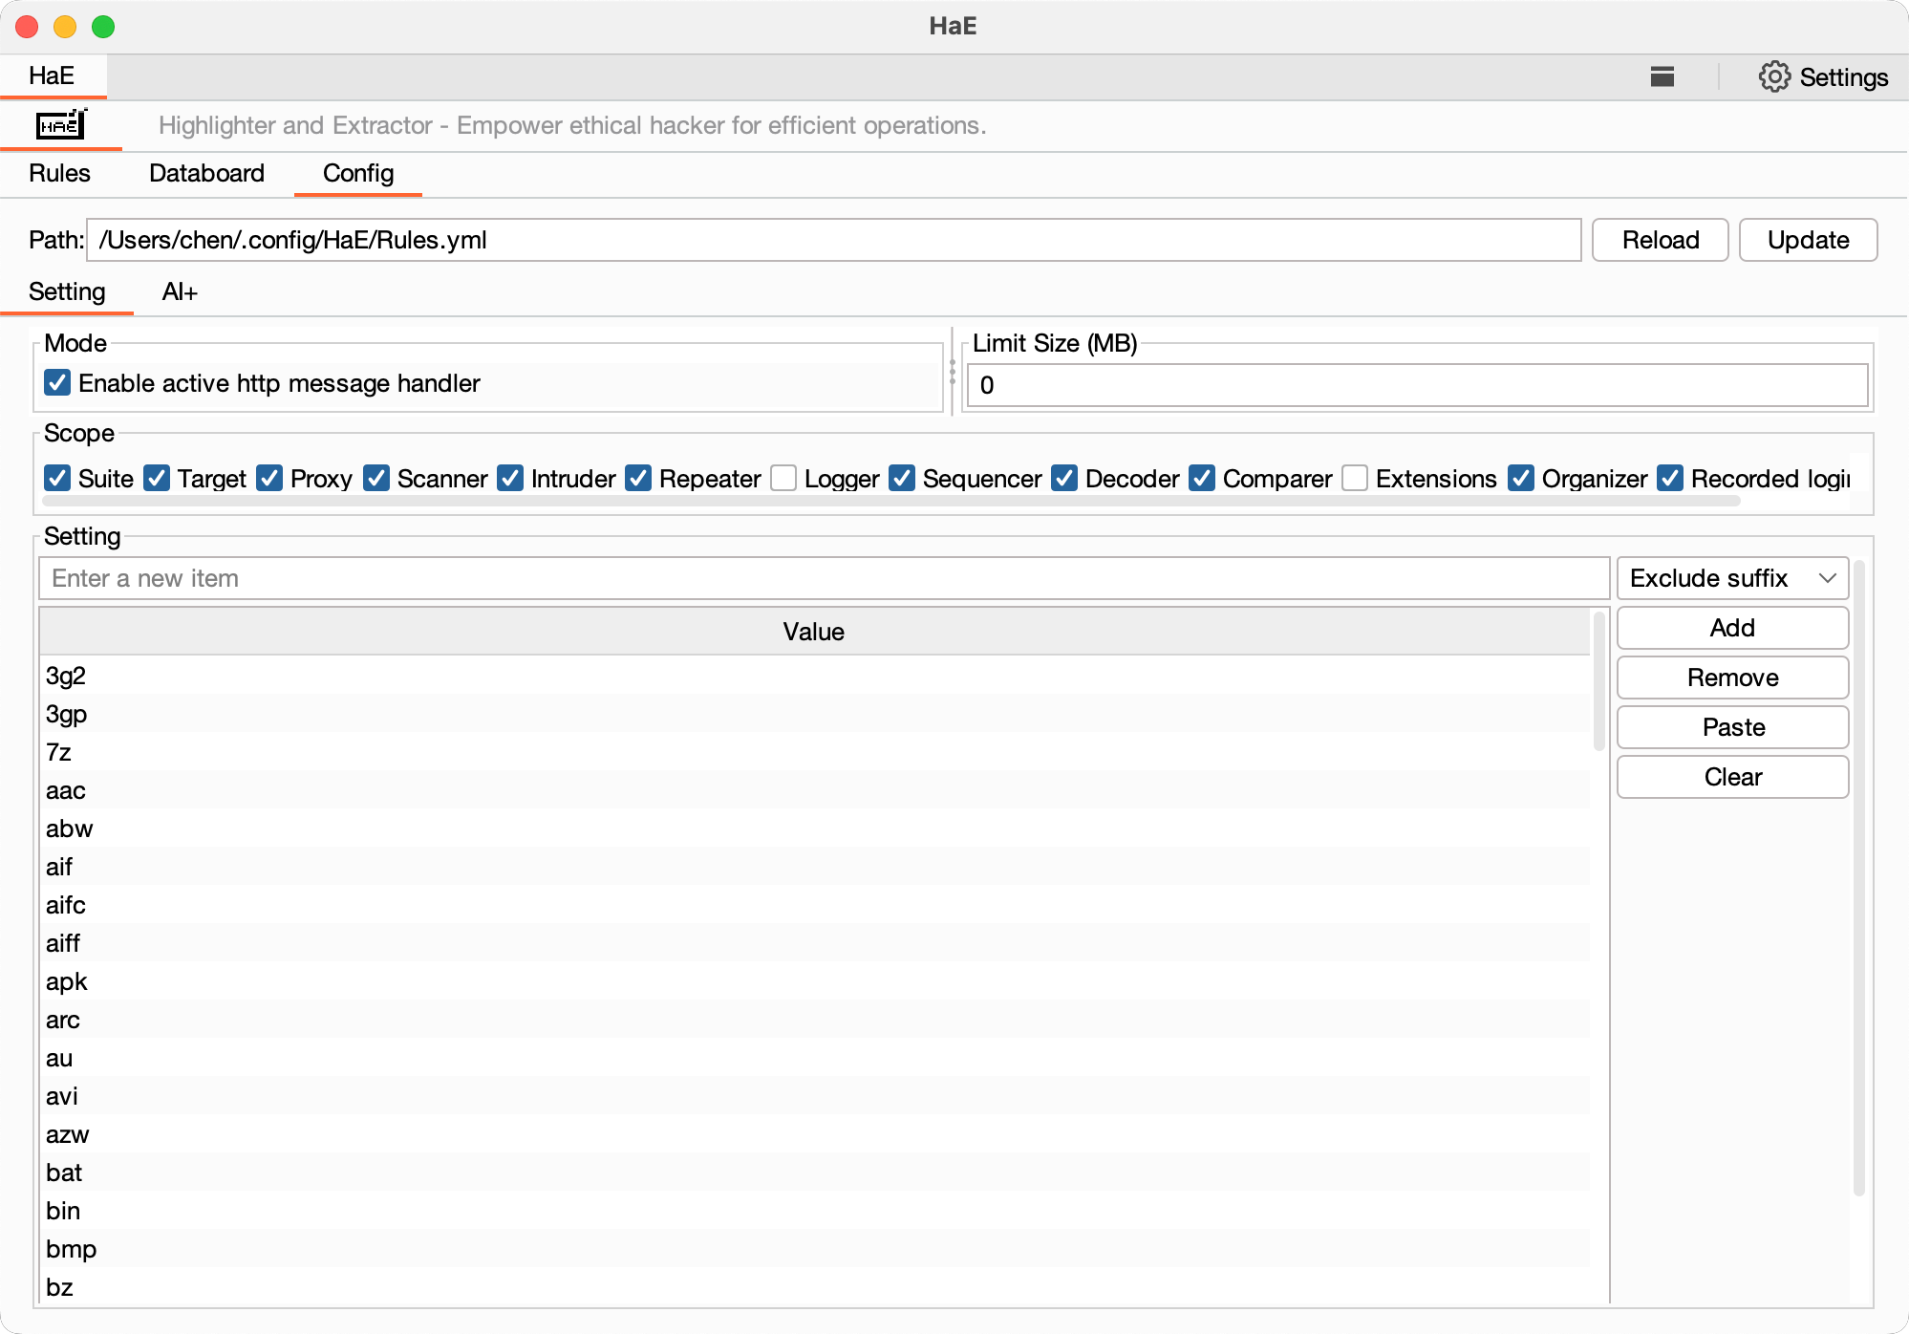Screen dimensions: 1909x1334
Task: Focus the Enter a new item field
Action: click(x=824, y=578)
